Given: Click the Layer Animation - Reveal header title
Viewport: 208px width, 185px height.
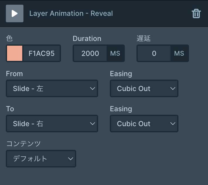Looking at the screenshot, I should pyautogui.click(x=71, y=13).
